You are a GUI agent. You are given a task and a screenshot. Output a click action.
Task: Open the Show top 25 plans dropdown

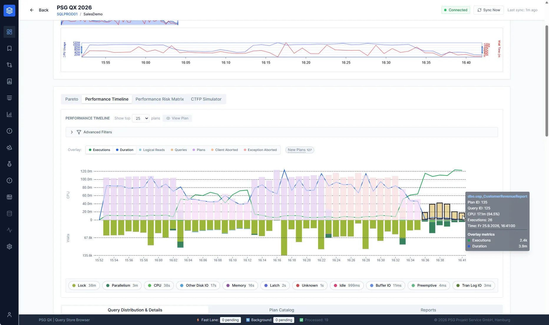tap(140, 118)
